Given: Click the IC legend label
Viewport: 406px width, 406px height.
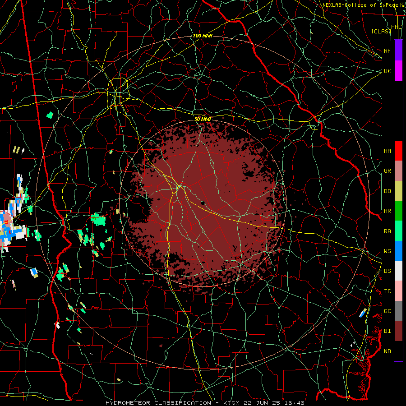Looking at the screenshot, I should point(387,291).
